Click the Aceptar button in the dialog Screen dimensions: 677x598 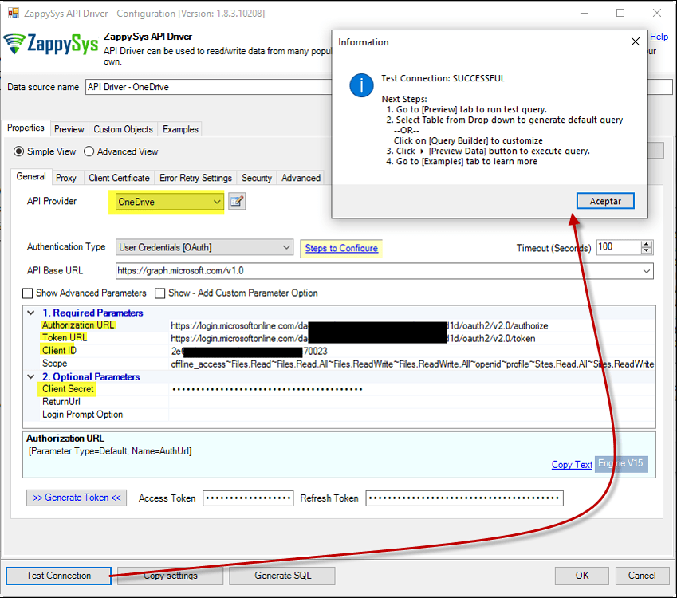pyautogui.click(x=604, y=201)
